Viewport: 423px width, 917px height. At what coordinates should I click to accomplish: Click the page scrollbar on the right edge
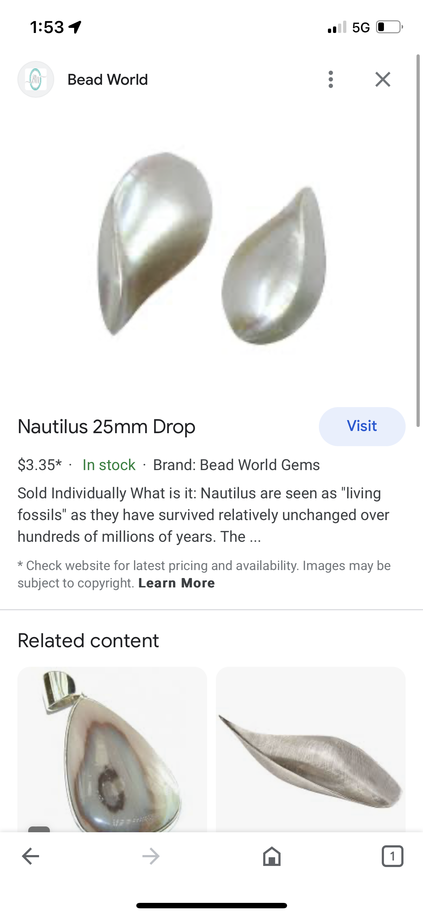pos(418,239)
